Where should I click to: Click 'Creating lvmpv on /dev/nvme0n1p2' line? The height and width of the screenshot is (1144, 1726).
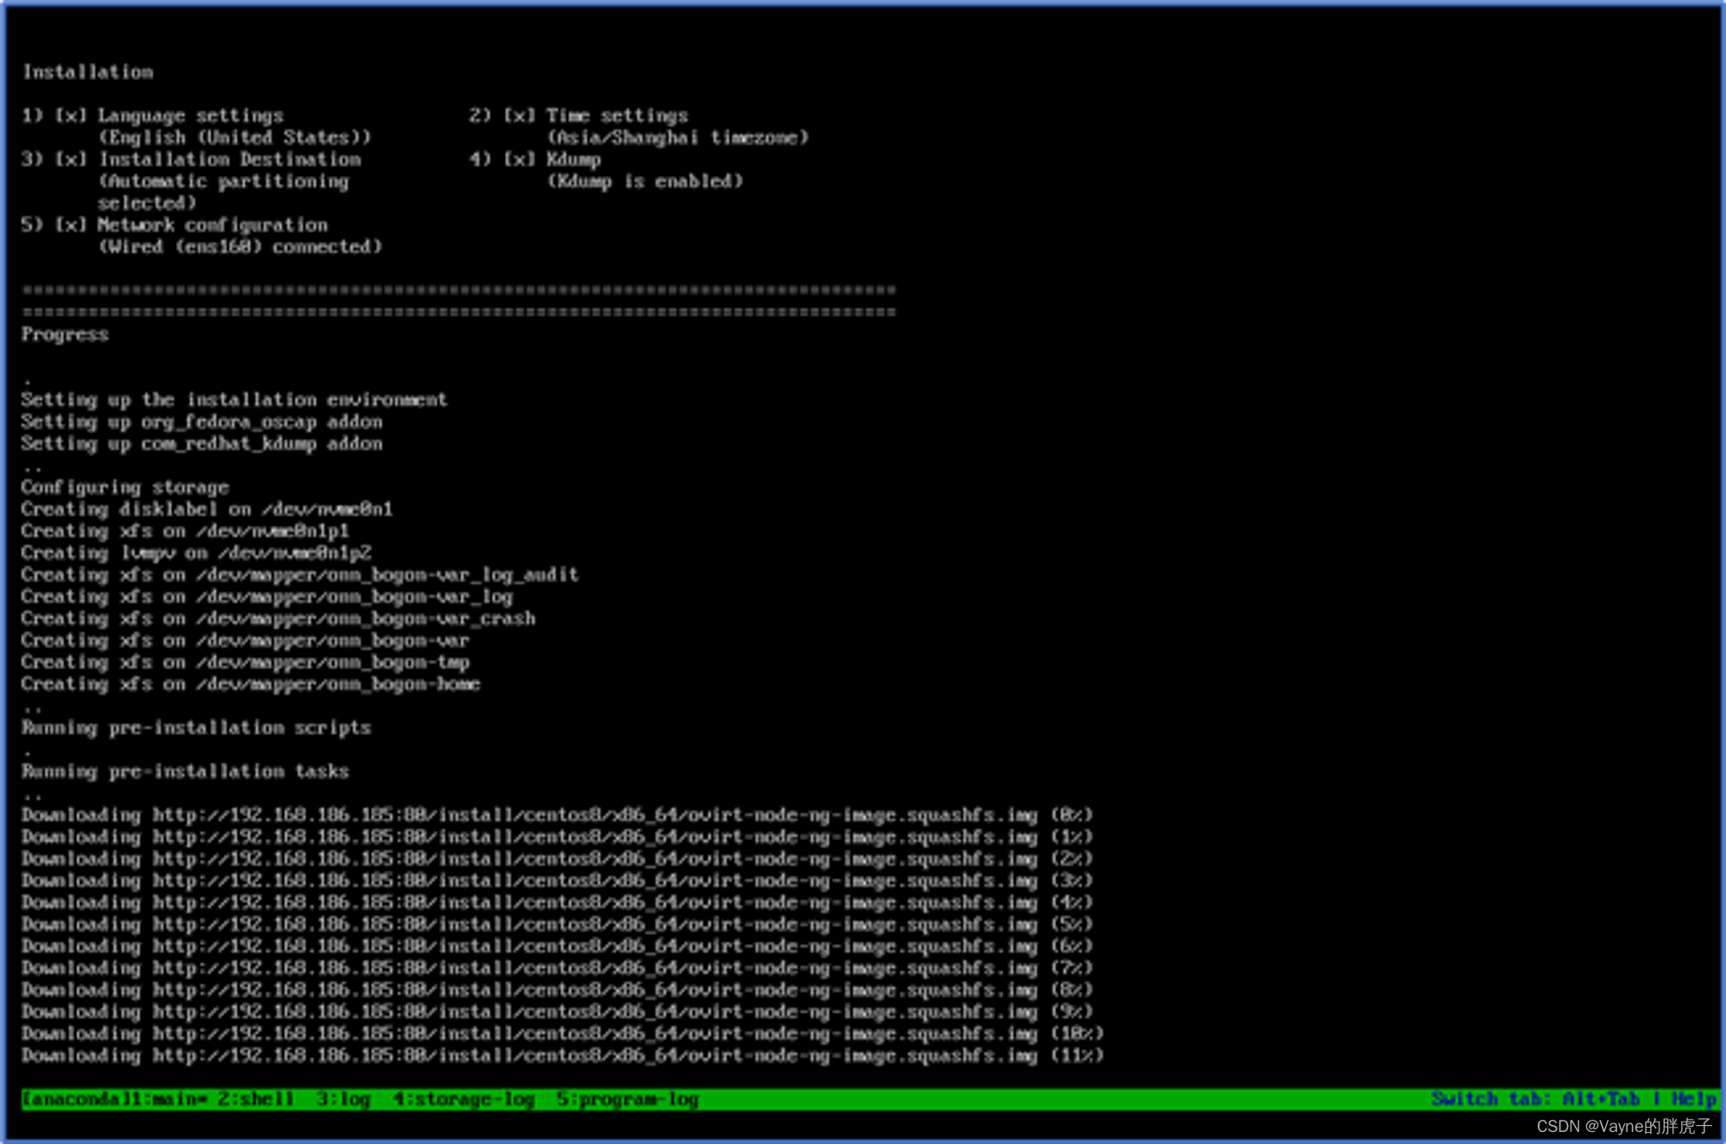click(197, 553)
